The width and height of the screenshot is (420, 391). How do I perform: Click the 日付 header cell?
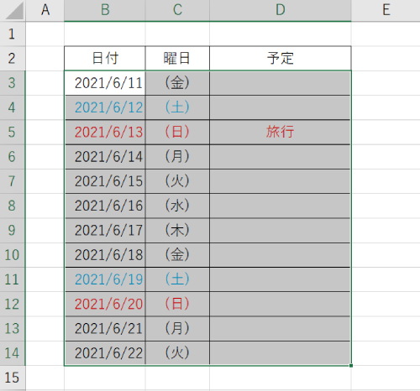tap(105, 58)
